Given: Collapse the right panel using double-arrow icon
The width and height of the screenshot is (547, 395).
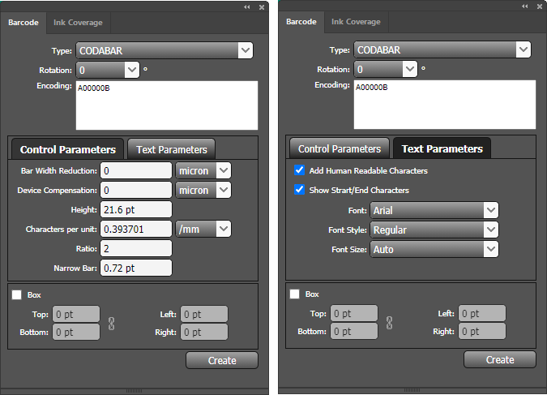Looking at the screenshot, I should [525, 6].
